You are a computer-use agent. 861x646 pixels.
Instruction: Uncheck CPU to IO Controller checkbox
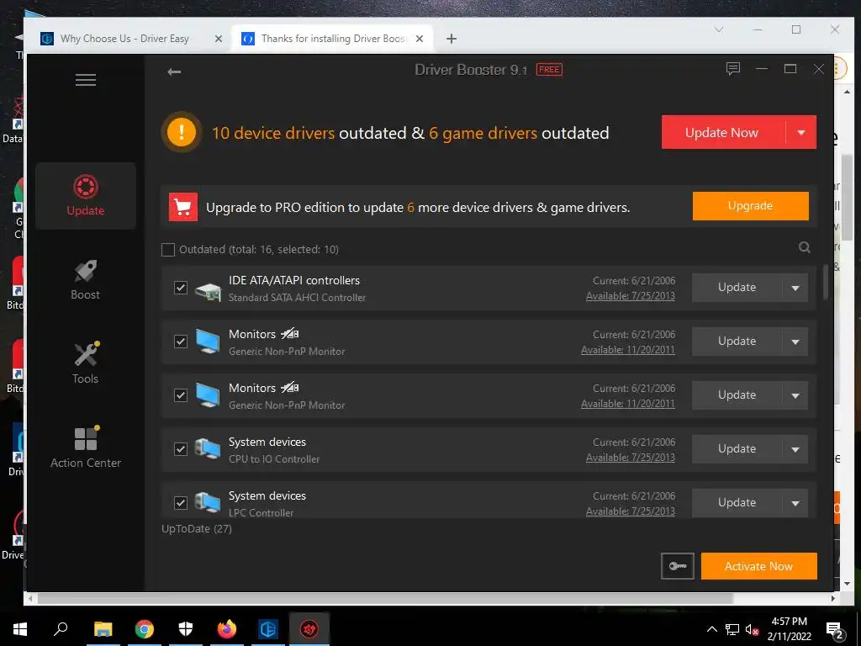coord(181,449)
